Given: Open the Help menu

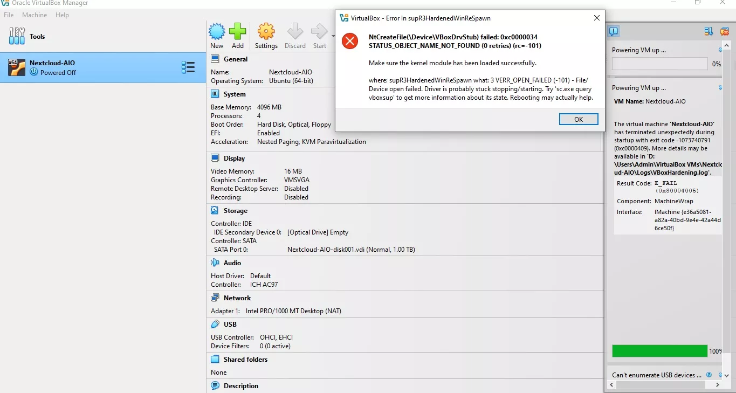Looking at the screenshot, I should coord(62,15).
